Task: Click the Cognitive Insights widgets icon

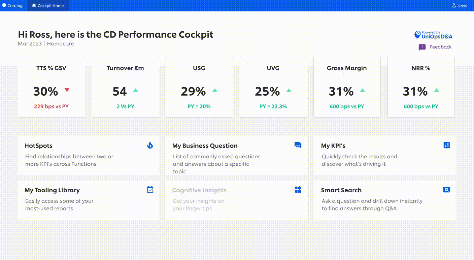Action: point(298,190)
